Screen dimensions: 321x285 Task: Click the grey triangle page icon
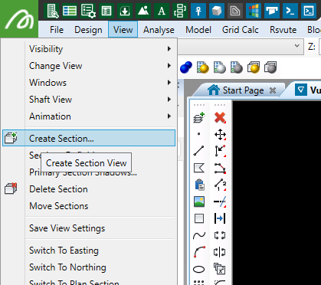coord(235,11)
